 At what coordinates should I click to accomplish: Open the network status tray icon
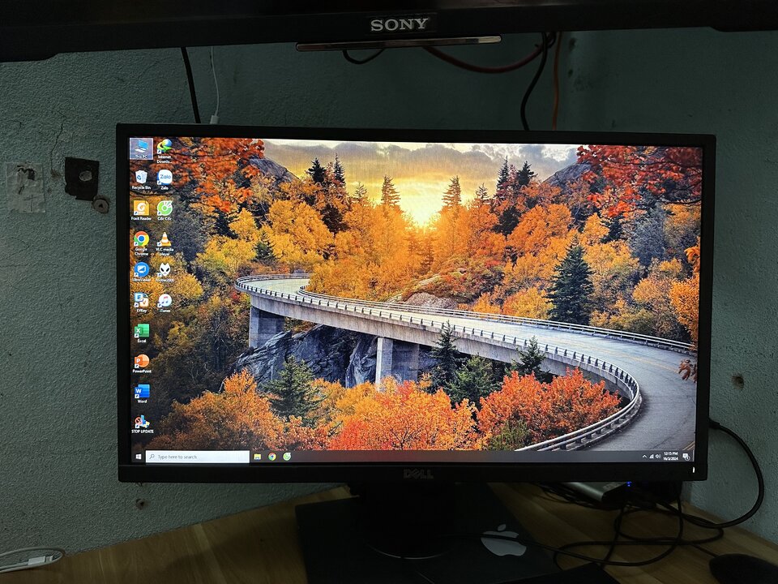pyautogui.click(x=652, y=456)
